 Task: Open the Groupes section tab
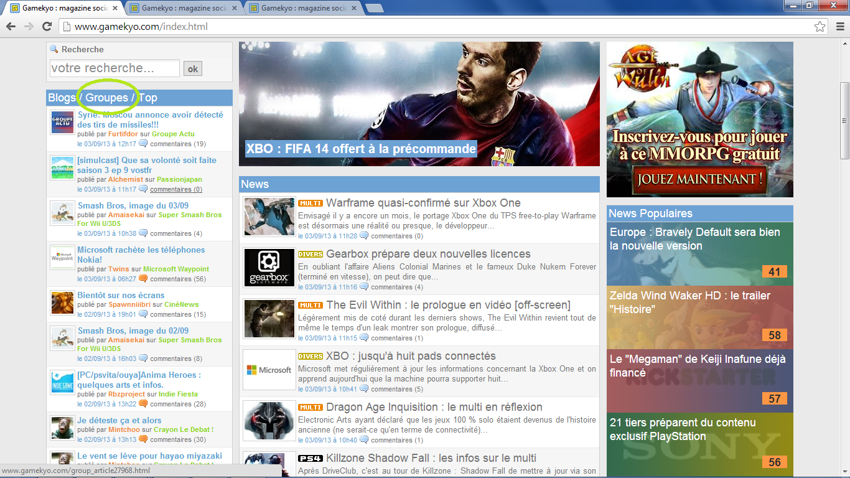coord(106,98)
